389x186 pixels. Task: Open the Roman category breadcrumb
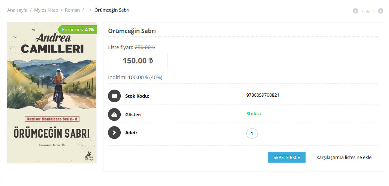(72, 10)
